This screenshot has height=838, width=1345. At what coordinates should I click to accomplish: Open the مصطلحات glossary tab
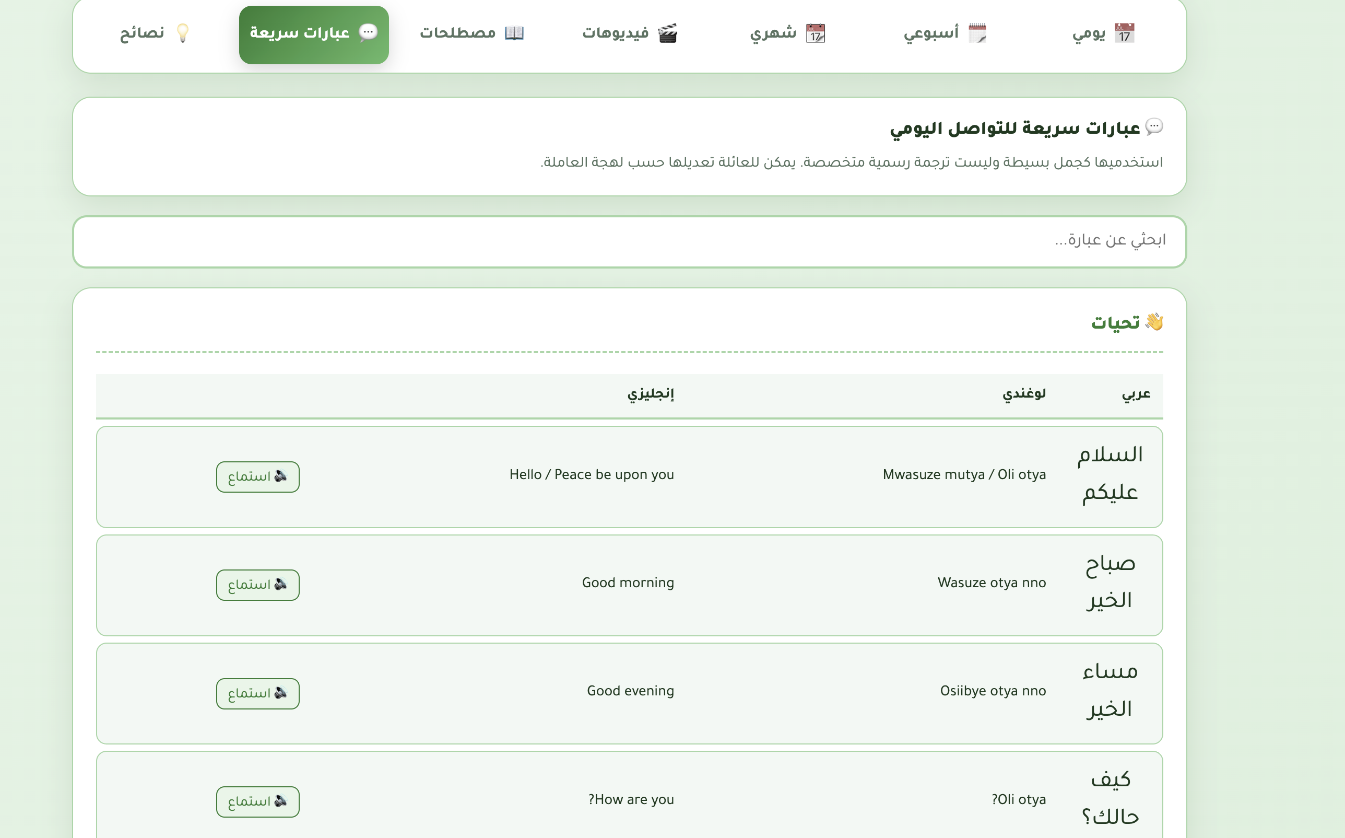click(471, 33)
